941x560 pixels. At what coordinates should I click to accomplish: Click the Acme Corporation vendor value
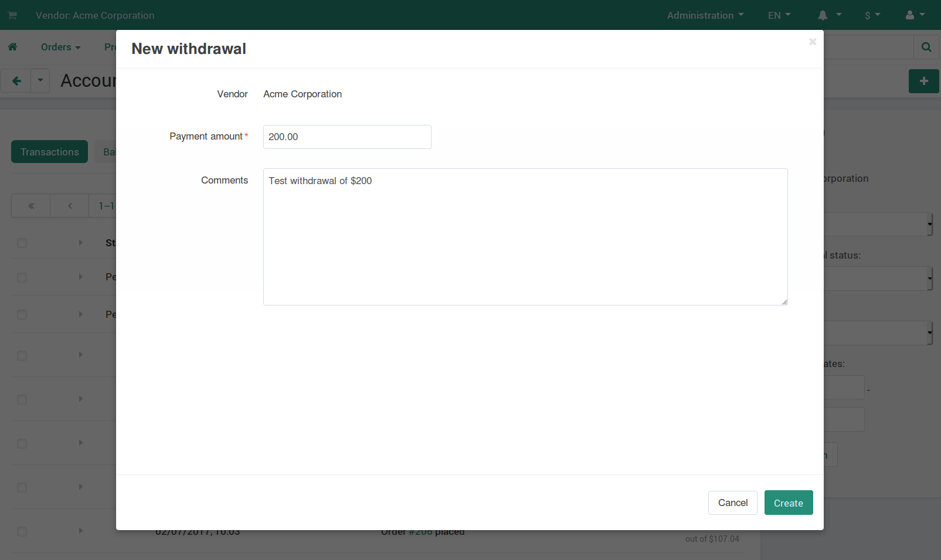303,94
